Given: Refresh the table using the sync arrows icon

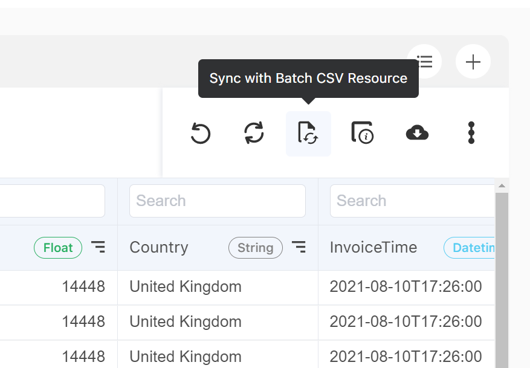Looking at the screenshot, I should click(x=254, y=133).
